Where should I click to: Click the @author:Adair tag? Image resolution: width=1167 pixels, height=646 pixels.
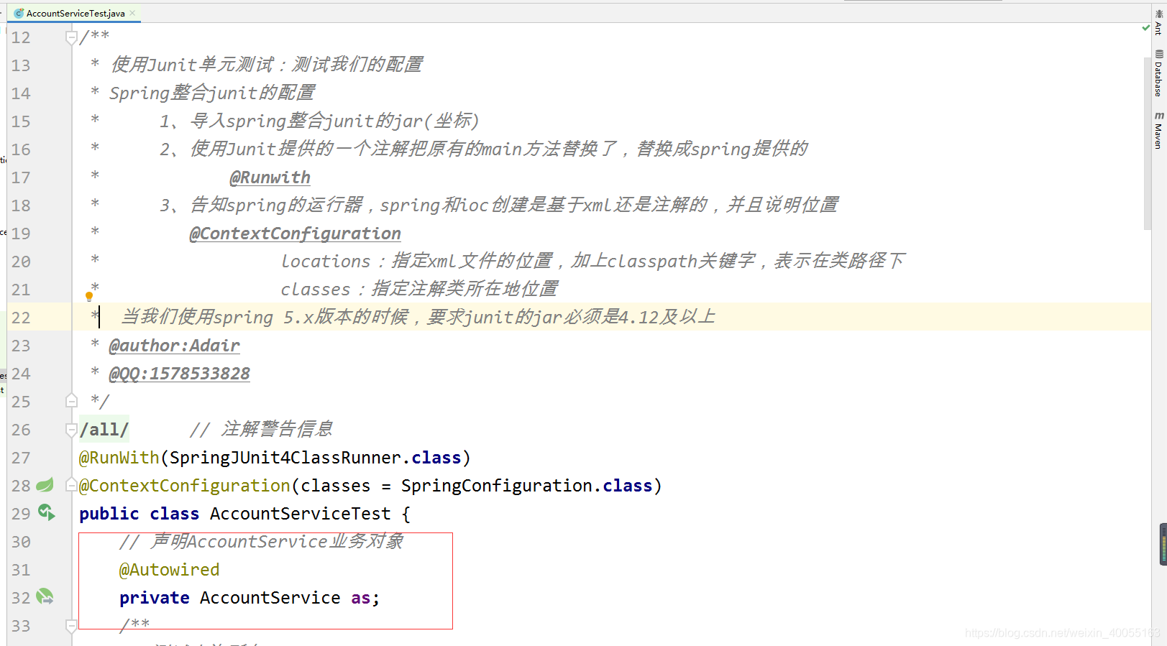pos(174,346)
